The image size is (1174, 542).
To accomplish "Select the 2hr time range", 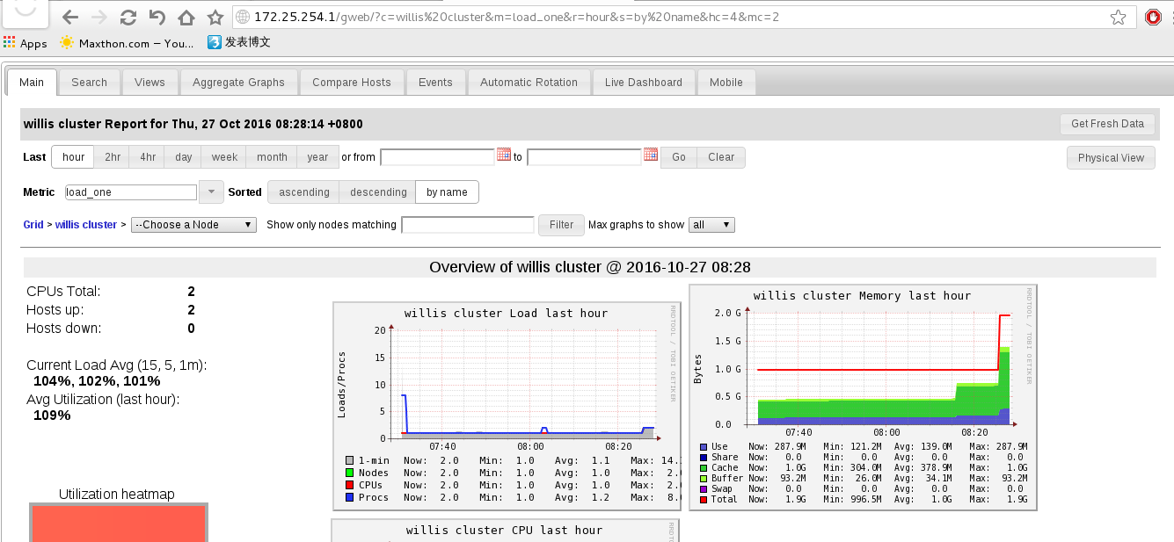I will click(x=113, y=157).
